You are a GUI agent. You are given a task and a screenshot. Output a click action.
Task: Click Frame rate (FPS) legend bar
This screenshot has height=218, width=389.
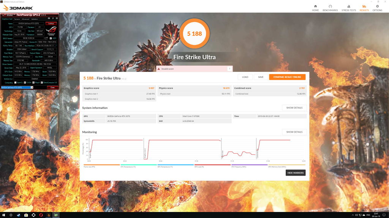(102, 165)
